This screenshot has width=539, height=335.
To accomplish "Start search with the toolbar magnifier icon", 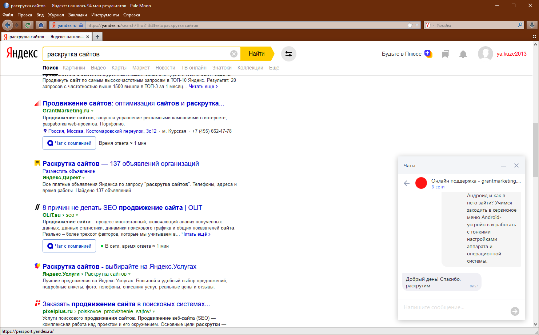I will [x=520, y=25].
